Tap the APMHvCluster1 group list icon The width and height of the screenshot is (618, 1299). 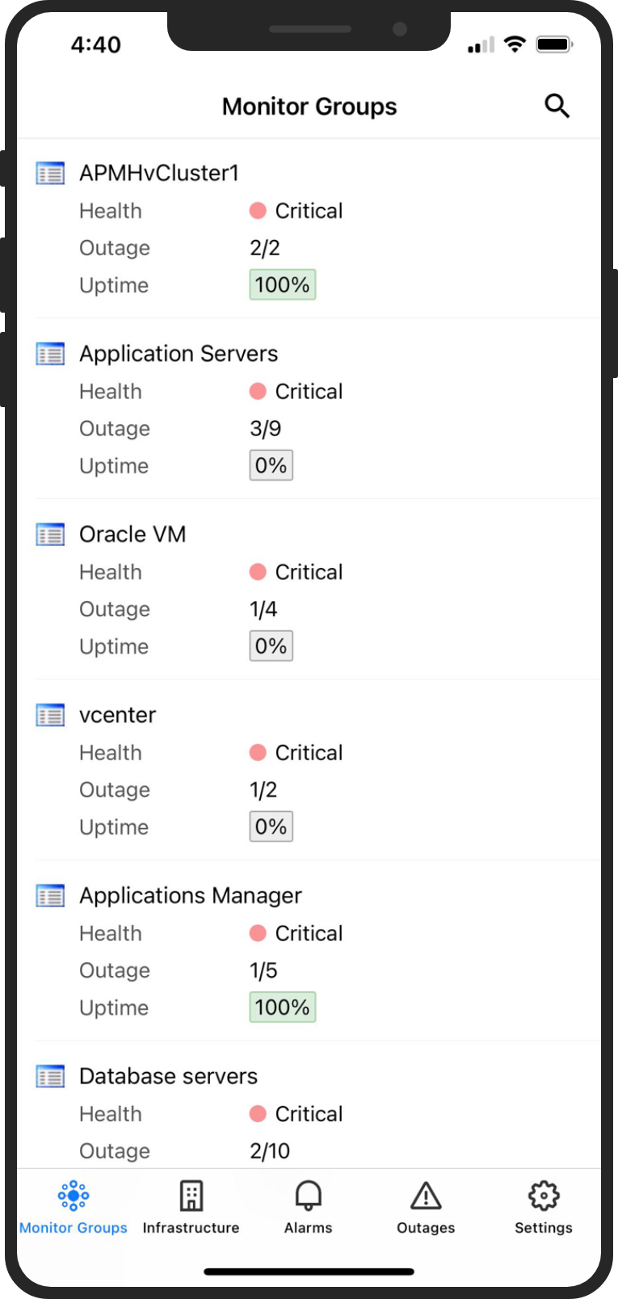50,173
